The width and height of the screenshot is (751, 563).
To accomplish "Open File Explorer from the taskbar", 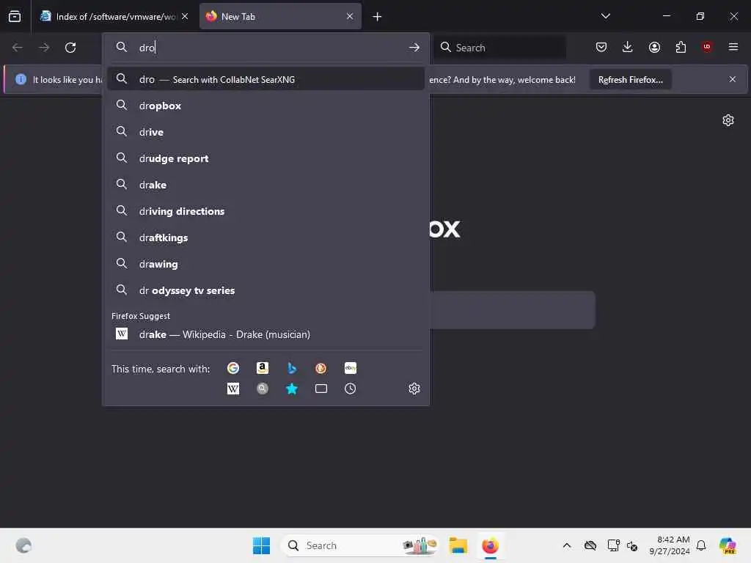I will tap(458, 545).
